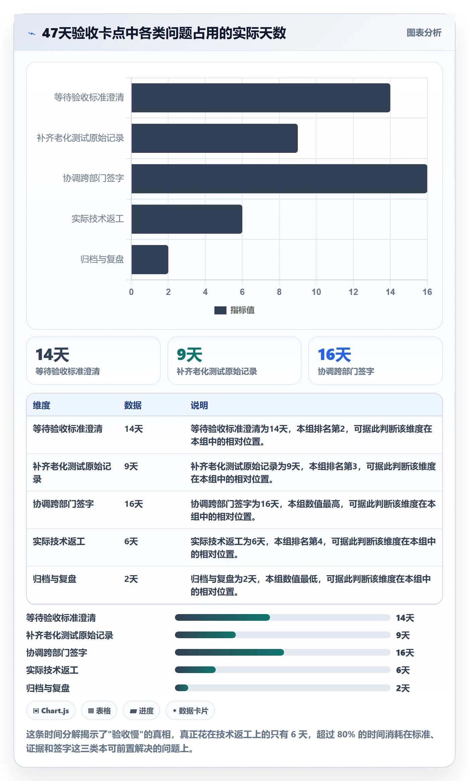Click the 数据卡片 chip
This screenshot has height=781, width=469.
coord(190,711)
